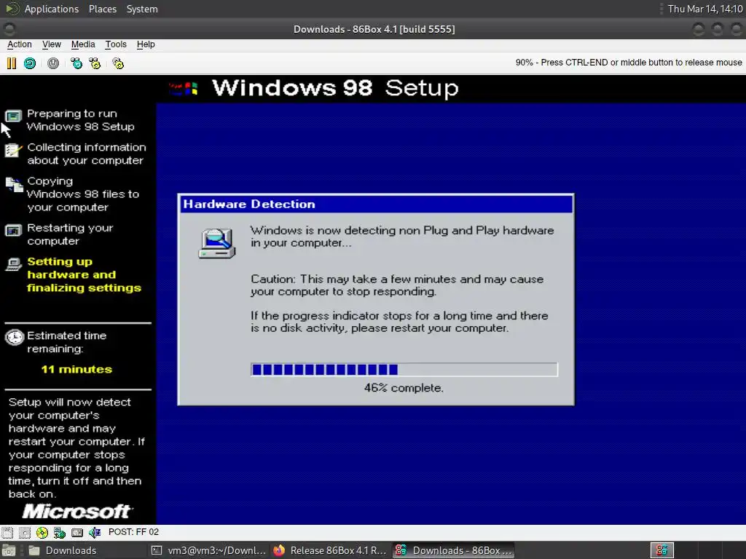
Task: Click the '11 minutes' remaining time text
Action: (x=76, y=369)
